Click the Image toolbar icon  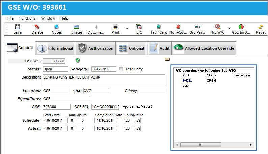point(76,27)
